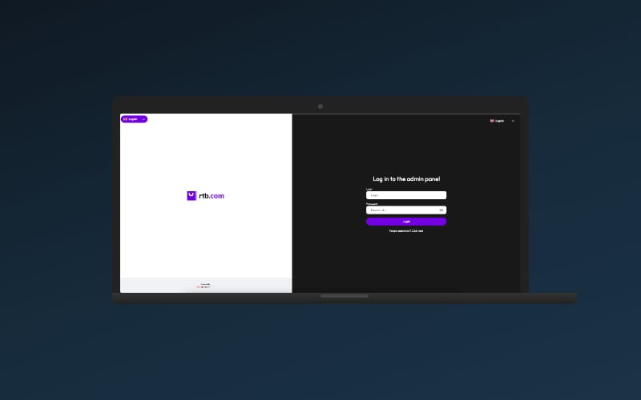Focus the Login input field
Screen dimensions: 641x400
coord(406,195)
